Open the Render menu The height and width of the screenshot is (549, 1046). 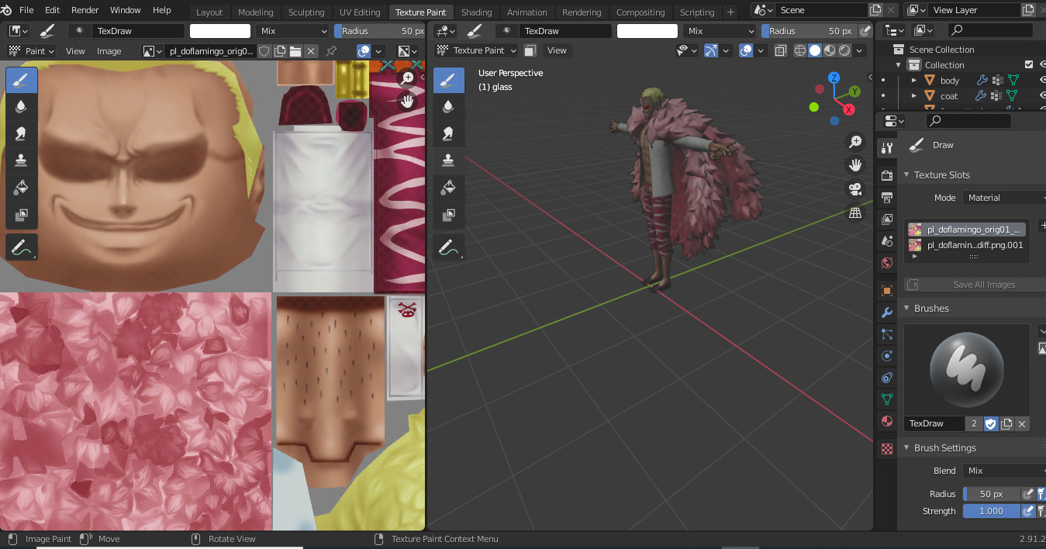point(85,10)
